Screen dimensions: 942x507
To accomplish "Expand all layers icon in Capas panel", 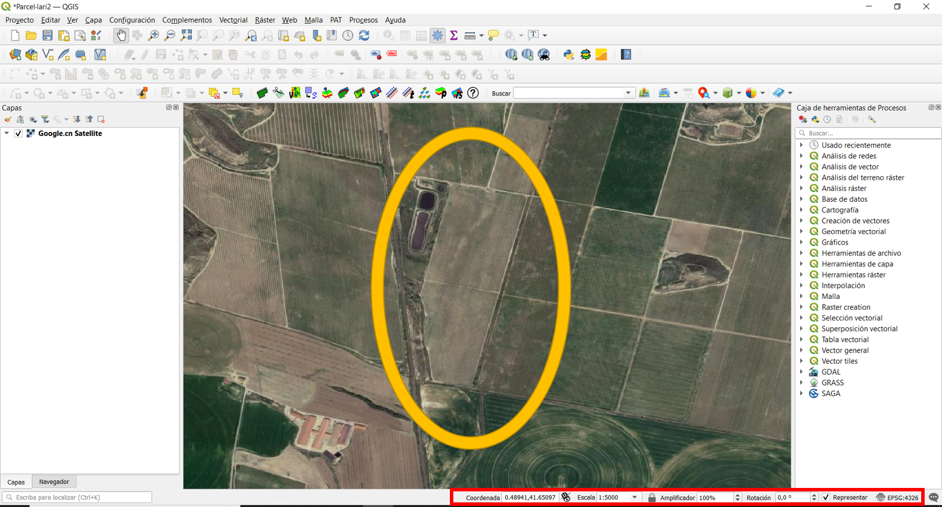I will tap(76, 120).
